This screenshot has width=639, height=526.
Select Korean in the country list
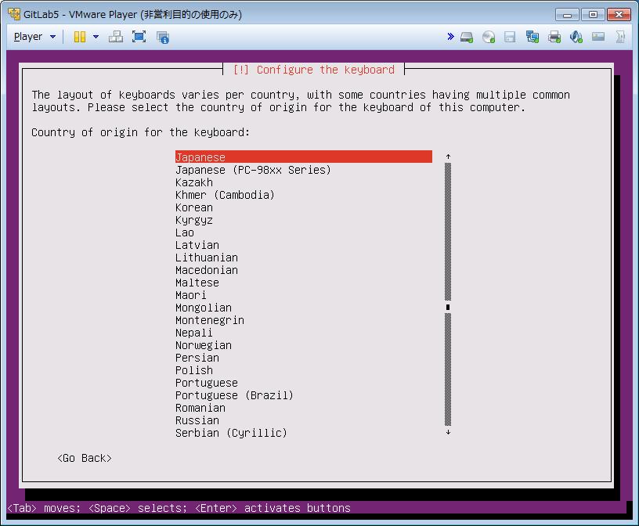click(194, 207)
